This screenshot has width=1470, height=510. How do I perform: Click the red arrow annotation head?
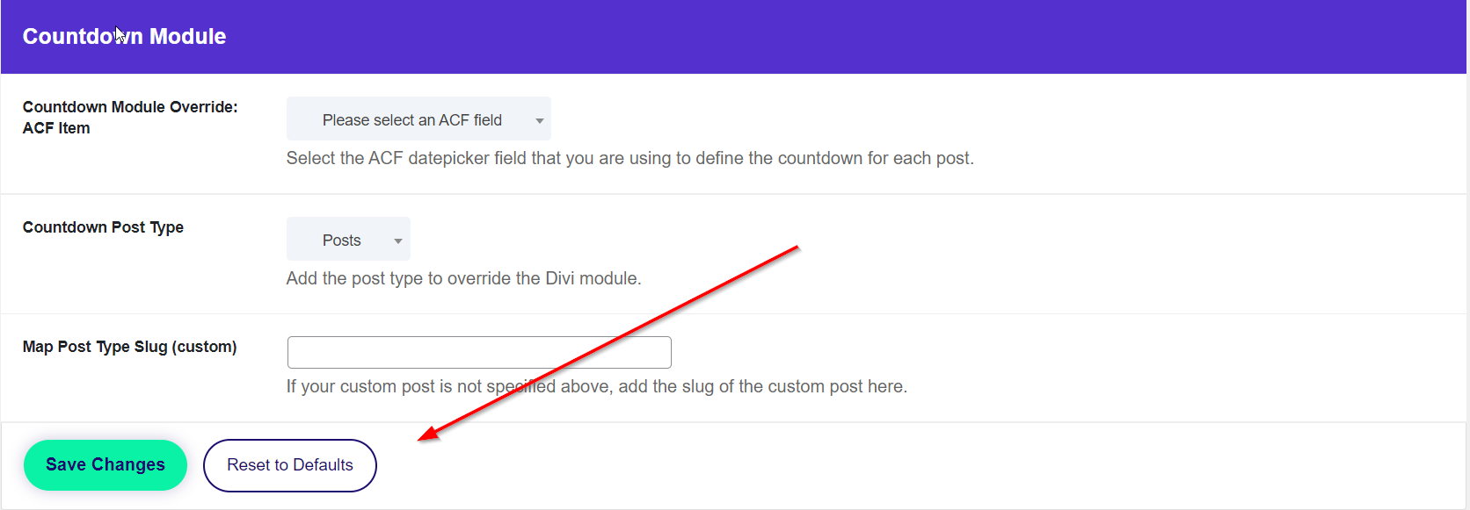pyautogui.click(x=425, y=435)
